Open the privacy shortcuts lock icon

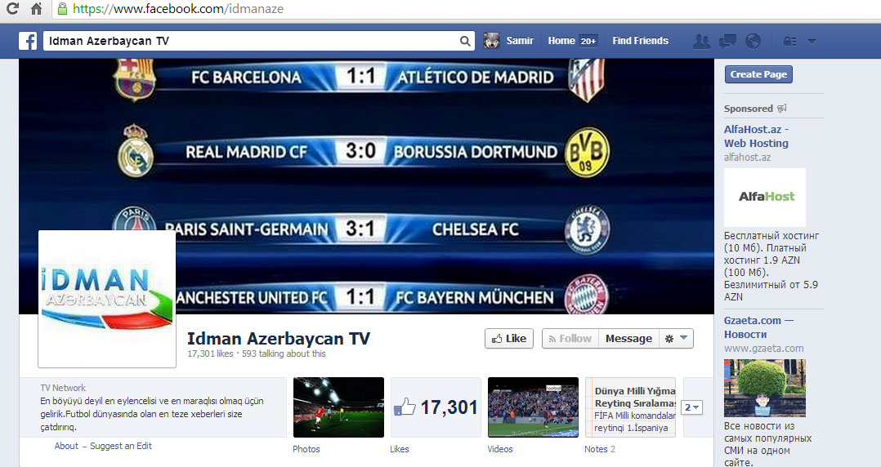click(789, 41)
